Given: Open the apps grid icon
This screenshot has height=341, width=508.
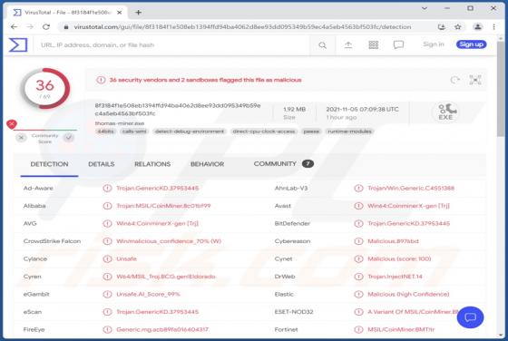Looking at the screenshot, I should 374,44.
